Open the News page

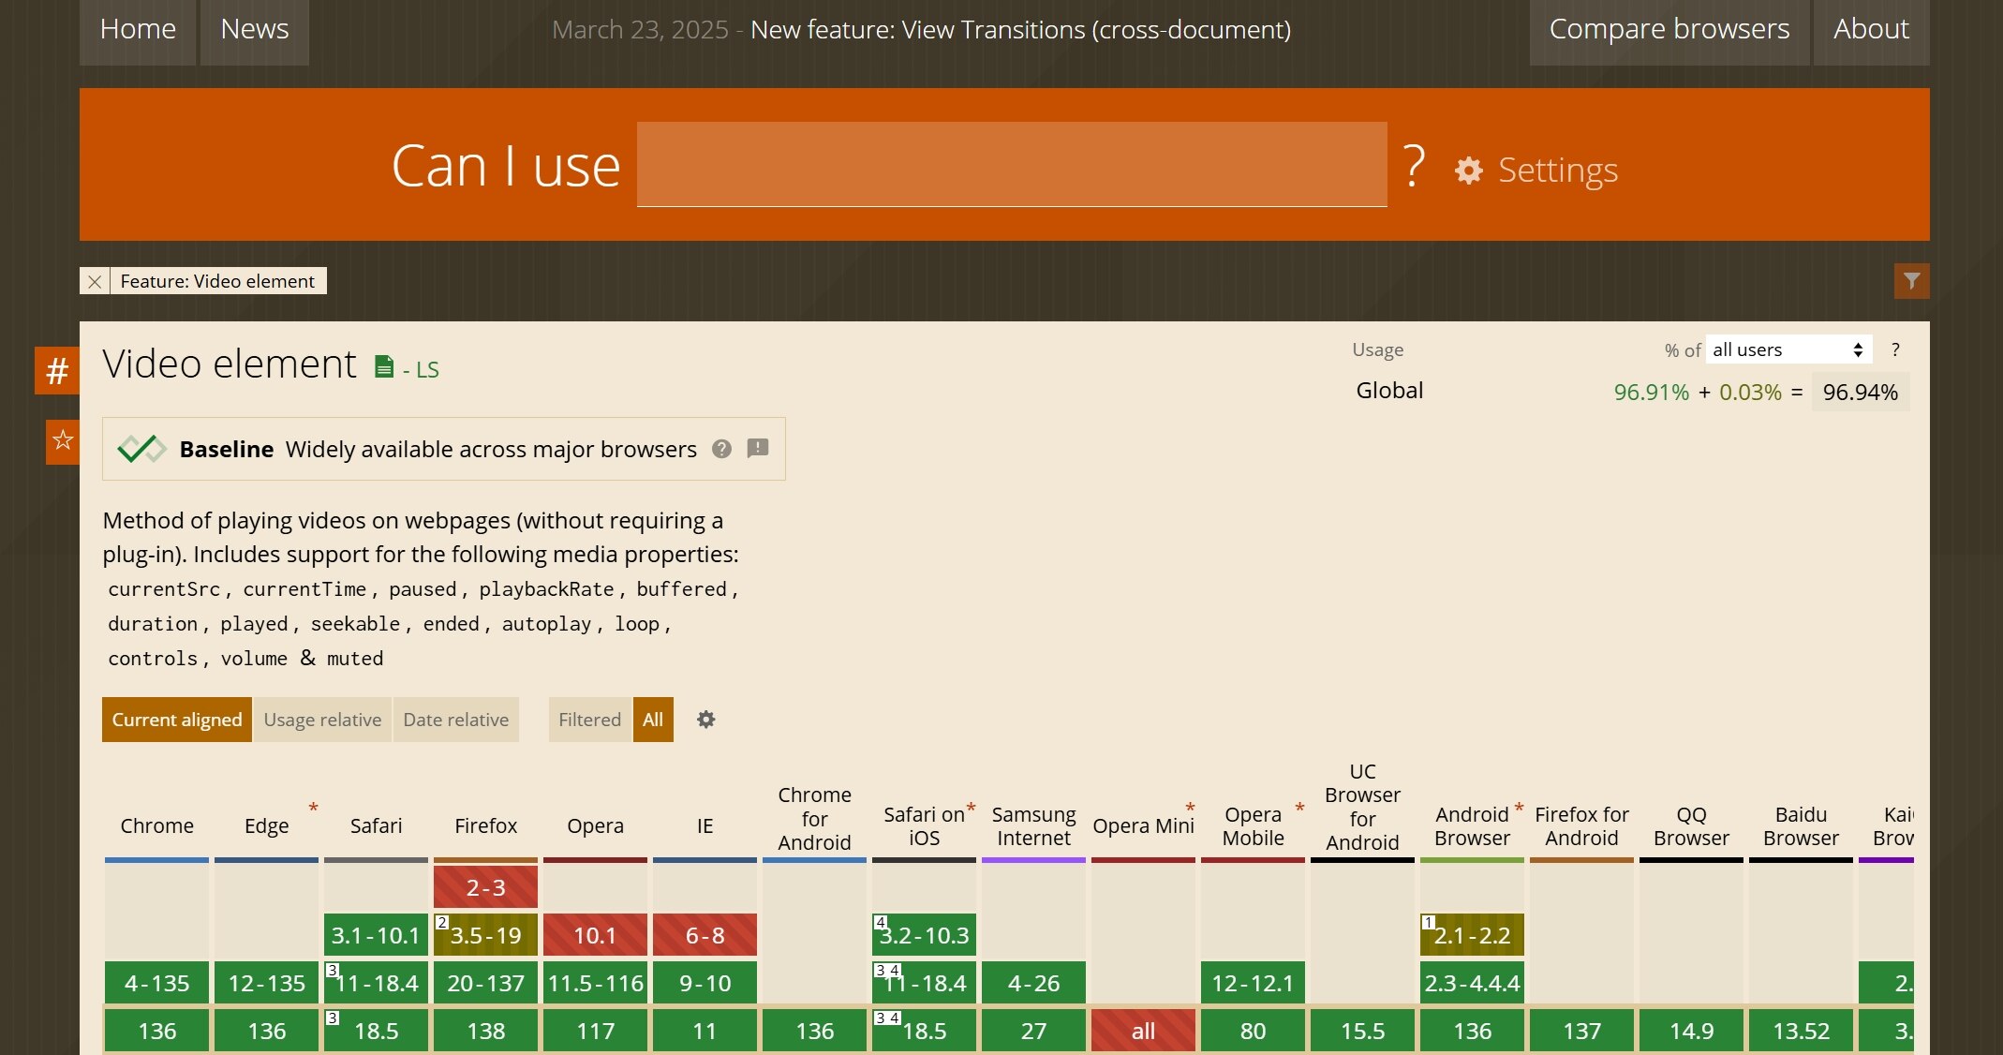click(x=255, y=30)
